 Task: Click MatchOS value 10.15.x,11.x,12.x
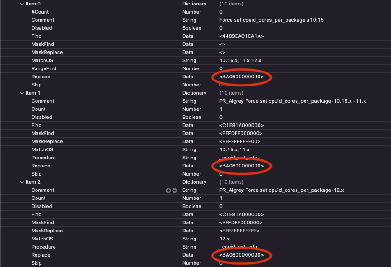(x=240, y=60)
